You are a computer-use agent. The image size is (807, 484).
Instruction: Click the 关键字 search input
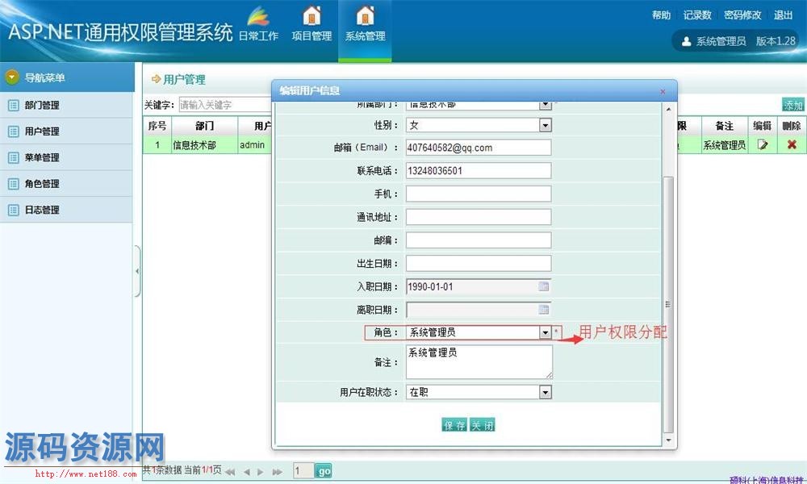point(225,104)
